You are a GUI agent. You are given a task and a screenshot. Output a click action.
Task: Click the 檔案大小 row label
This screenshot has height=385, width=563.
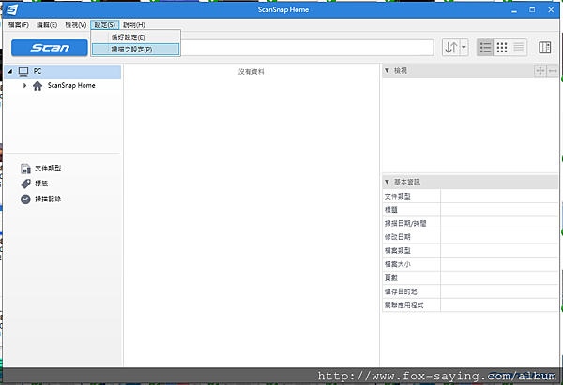tap(397, 264)
